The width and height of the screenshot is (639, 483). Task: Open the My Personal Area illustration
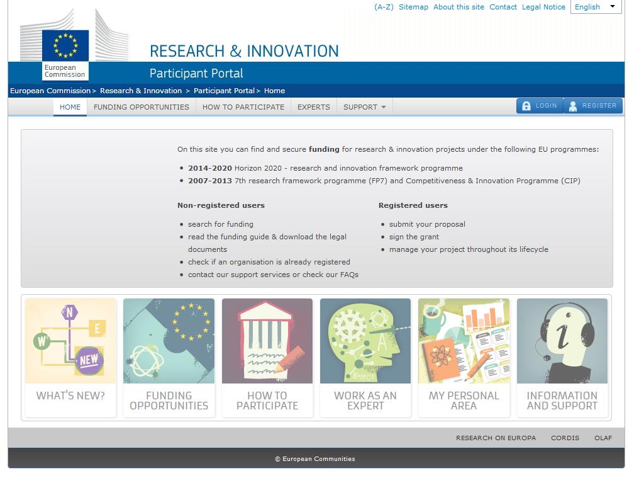coord(464,341)
